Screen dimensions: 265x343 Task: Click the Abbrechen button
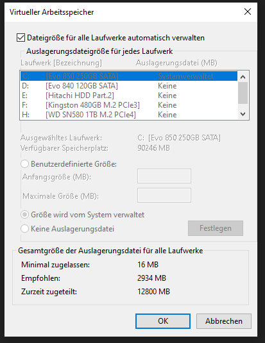[224, 321]
